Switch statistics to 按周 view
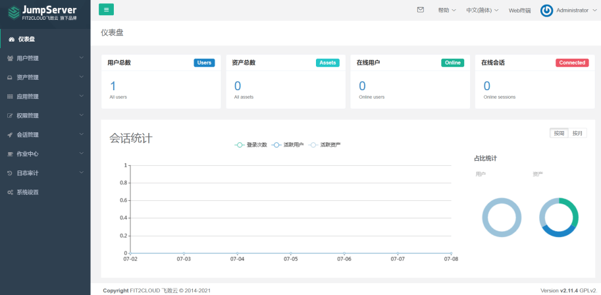601x295 pixels. (559, 133)
